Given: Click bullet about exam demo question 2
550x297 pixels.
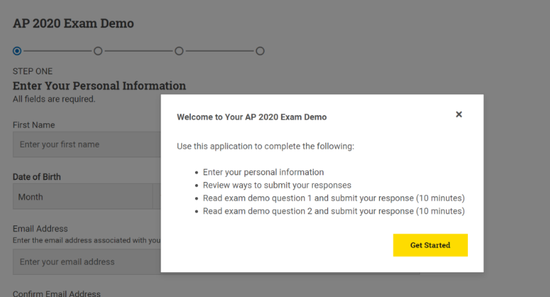Looking at the screenshot, I should [x=334, y=211].
